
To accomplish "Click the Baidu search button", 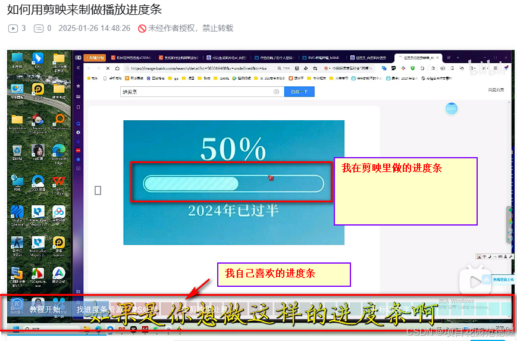I will pos(299,92).
